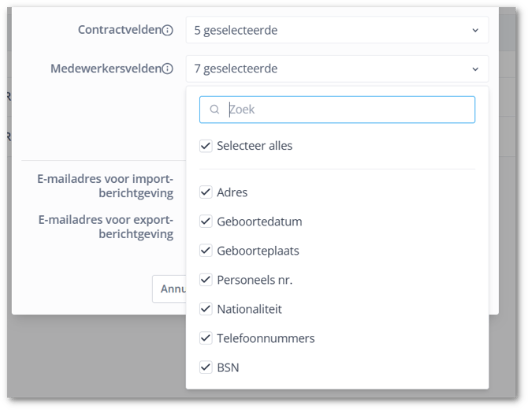Untick the Personeels nr. checkbox

tap(206, 280)
